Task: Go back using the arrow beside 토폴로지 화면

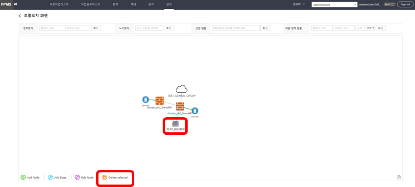Action: pos(20,16)
